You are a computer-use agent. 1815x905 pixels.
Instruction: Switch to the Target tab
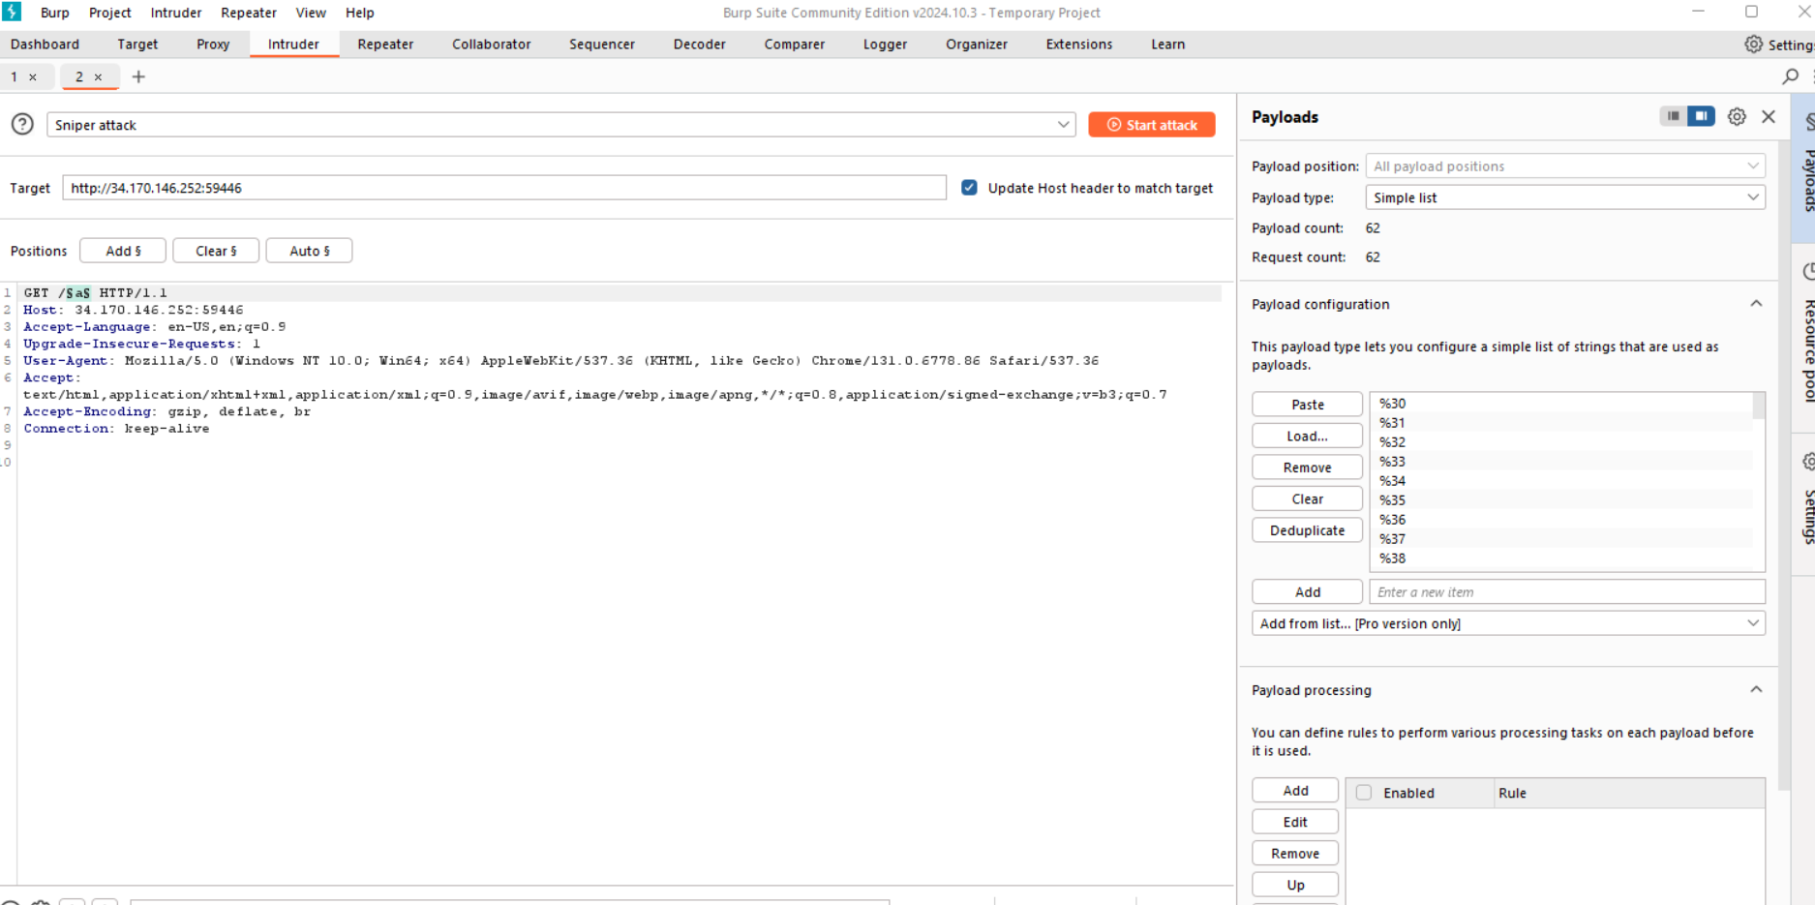pyautogui.click(x=137, y=45)
